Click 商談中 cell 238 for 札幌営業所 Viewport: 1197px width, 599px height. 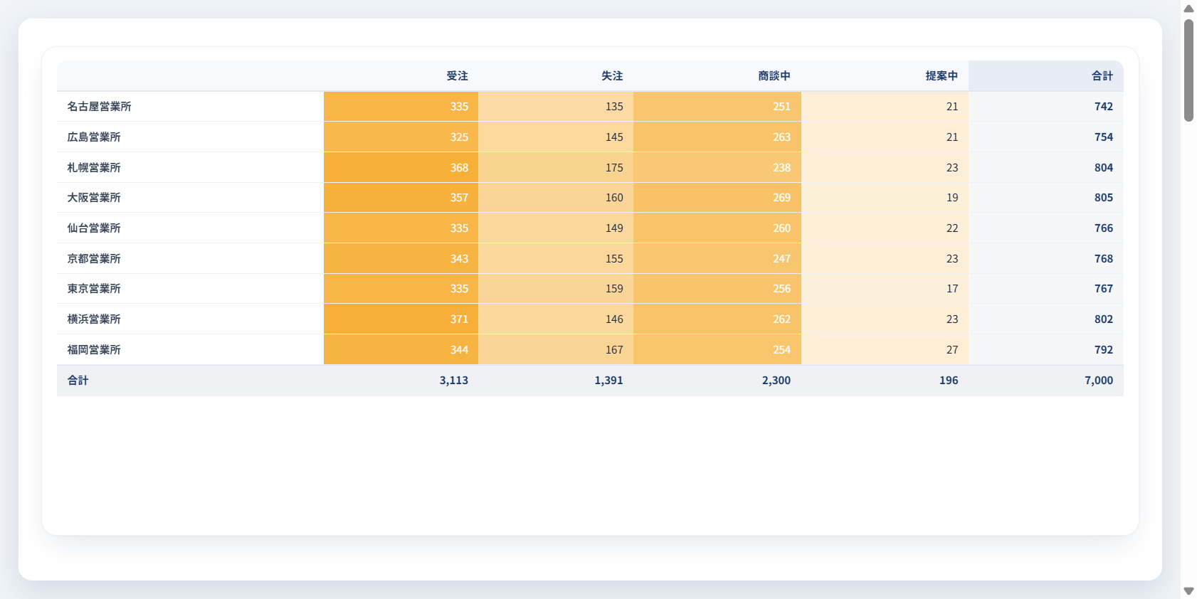717,168
